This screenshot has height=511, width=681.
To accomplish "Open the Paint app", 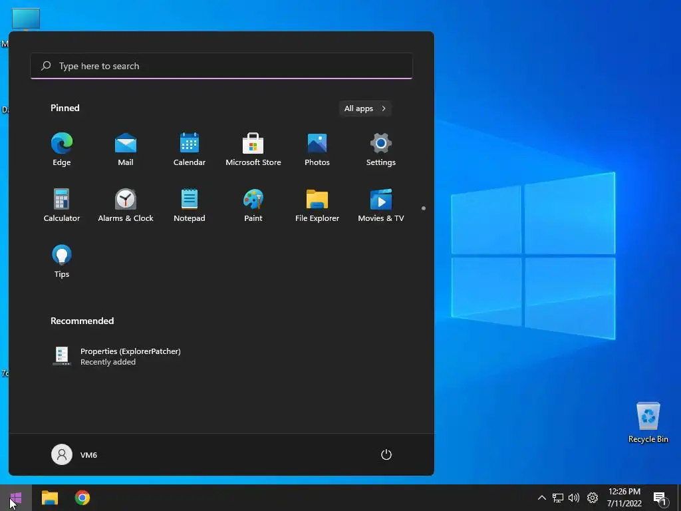I will pyautogui.click(x=253, y=206).
